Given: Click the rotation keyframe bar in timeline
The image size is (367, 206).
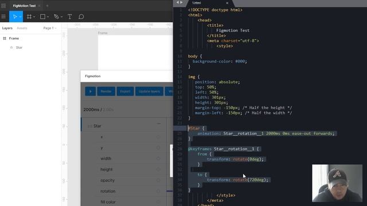Looking at the screenshot, I should [170, 191].
